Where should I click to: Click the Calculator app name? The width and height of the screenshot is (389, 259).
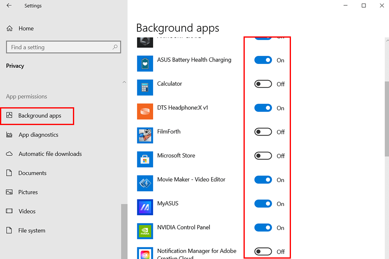point(169,83)
